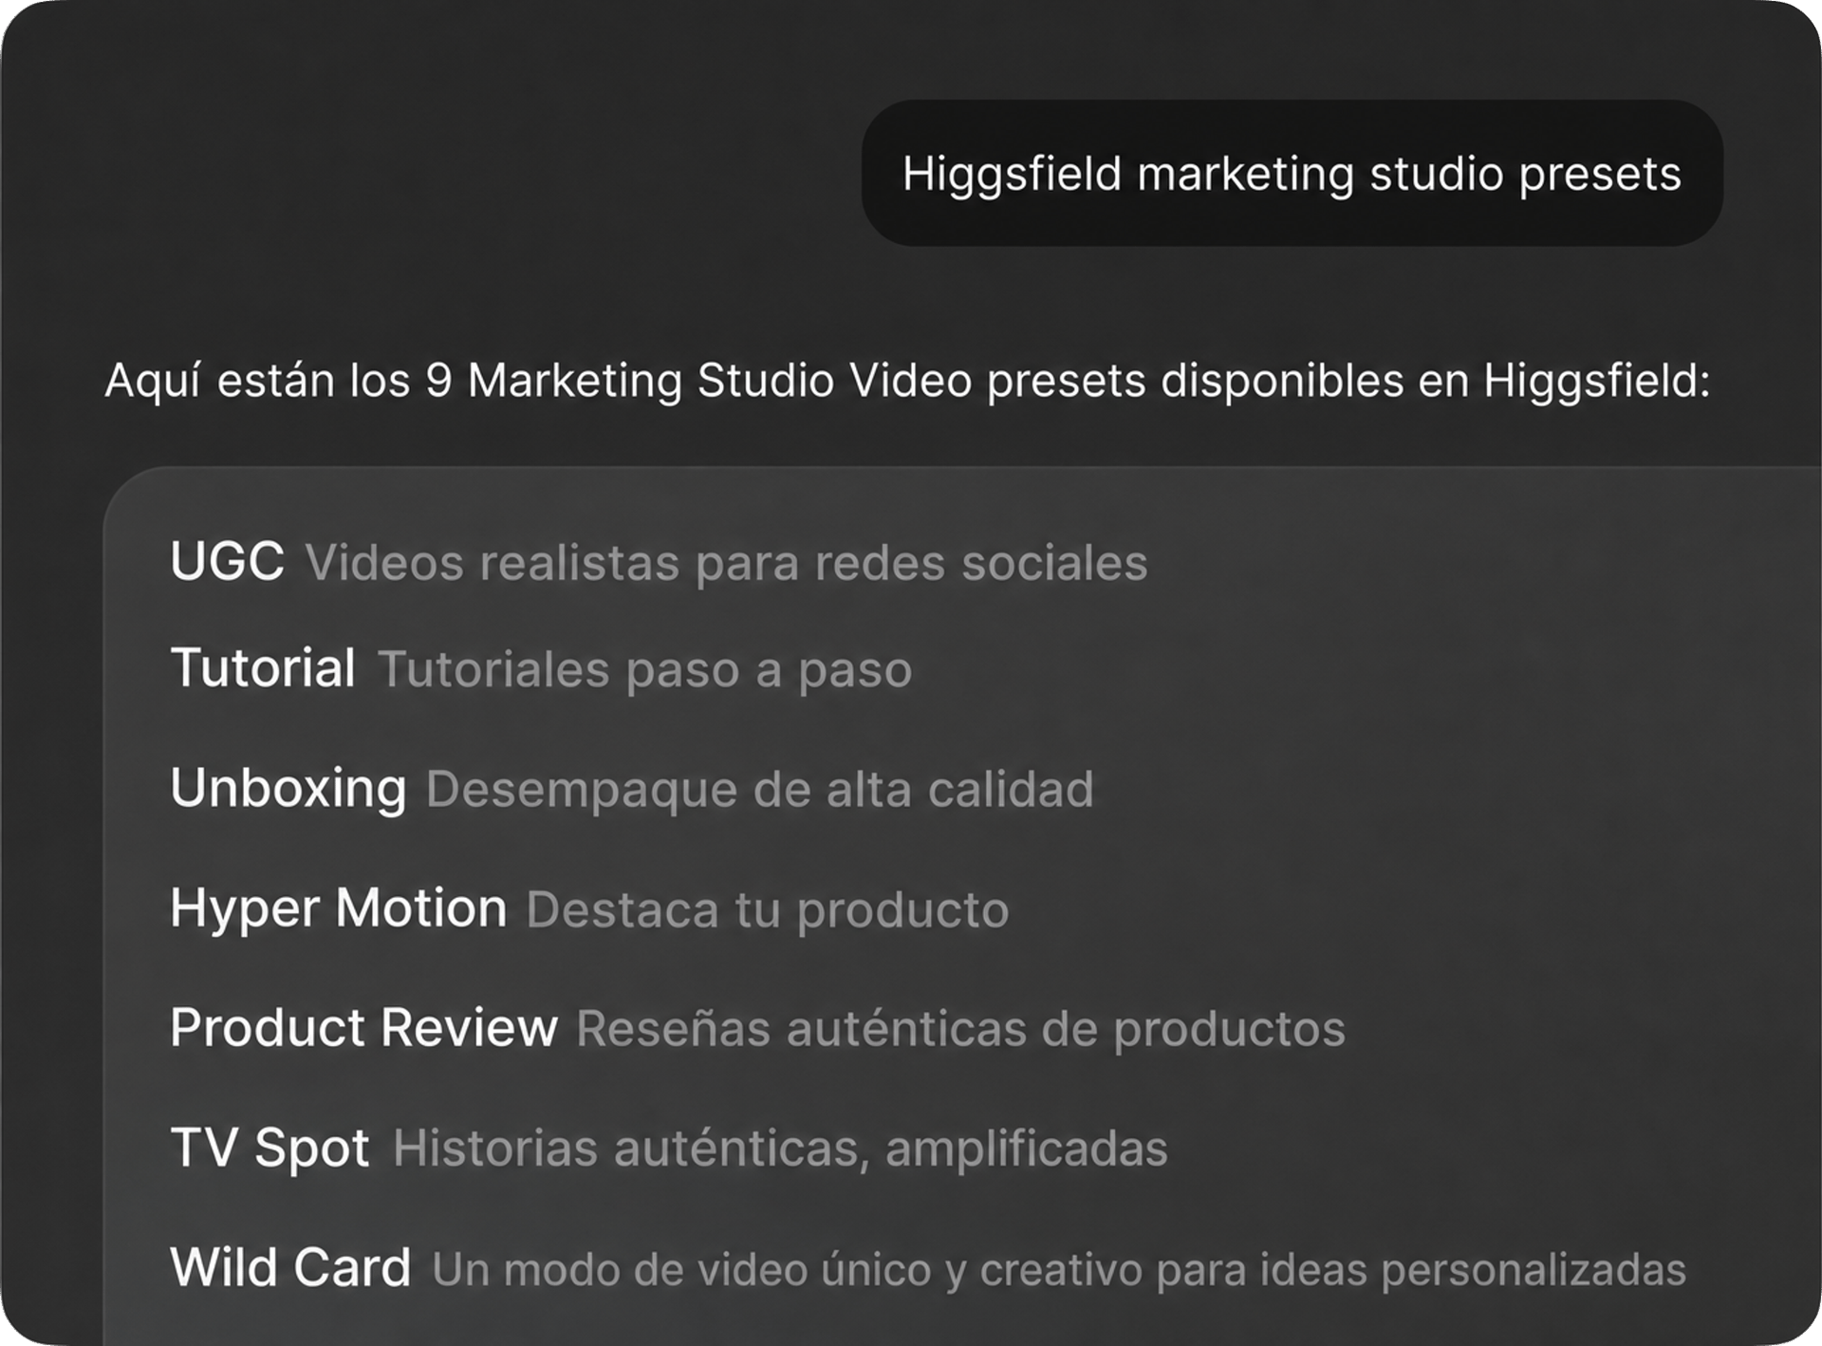Screen dimensions: 1822x1346
Task: Click description 'Reseñas auténticas de productos'
Action: click(961, 1030)
